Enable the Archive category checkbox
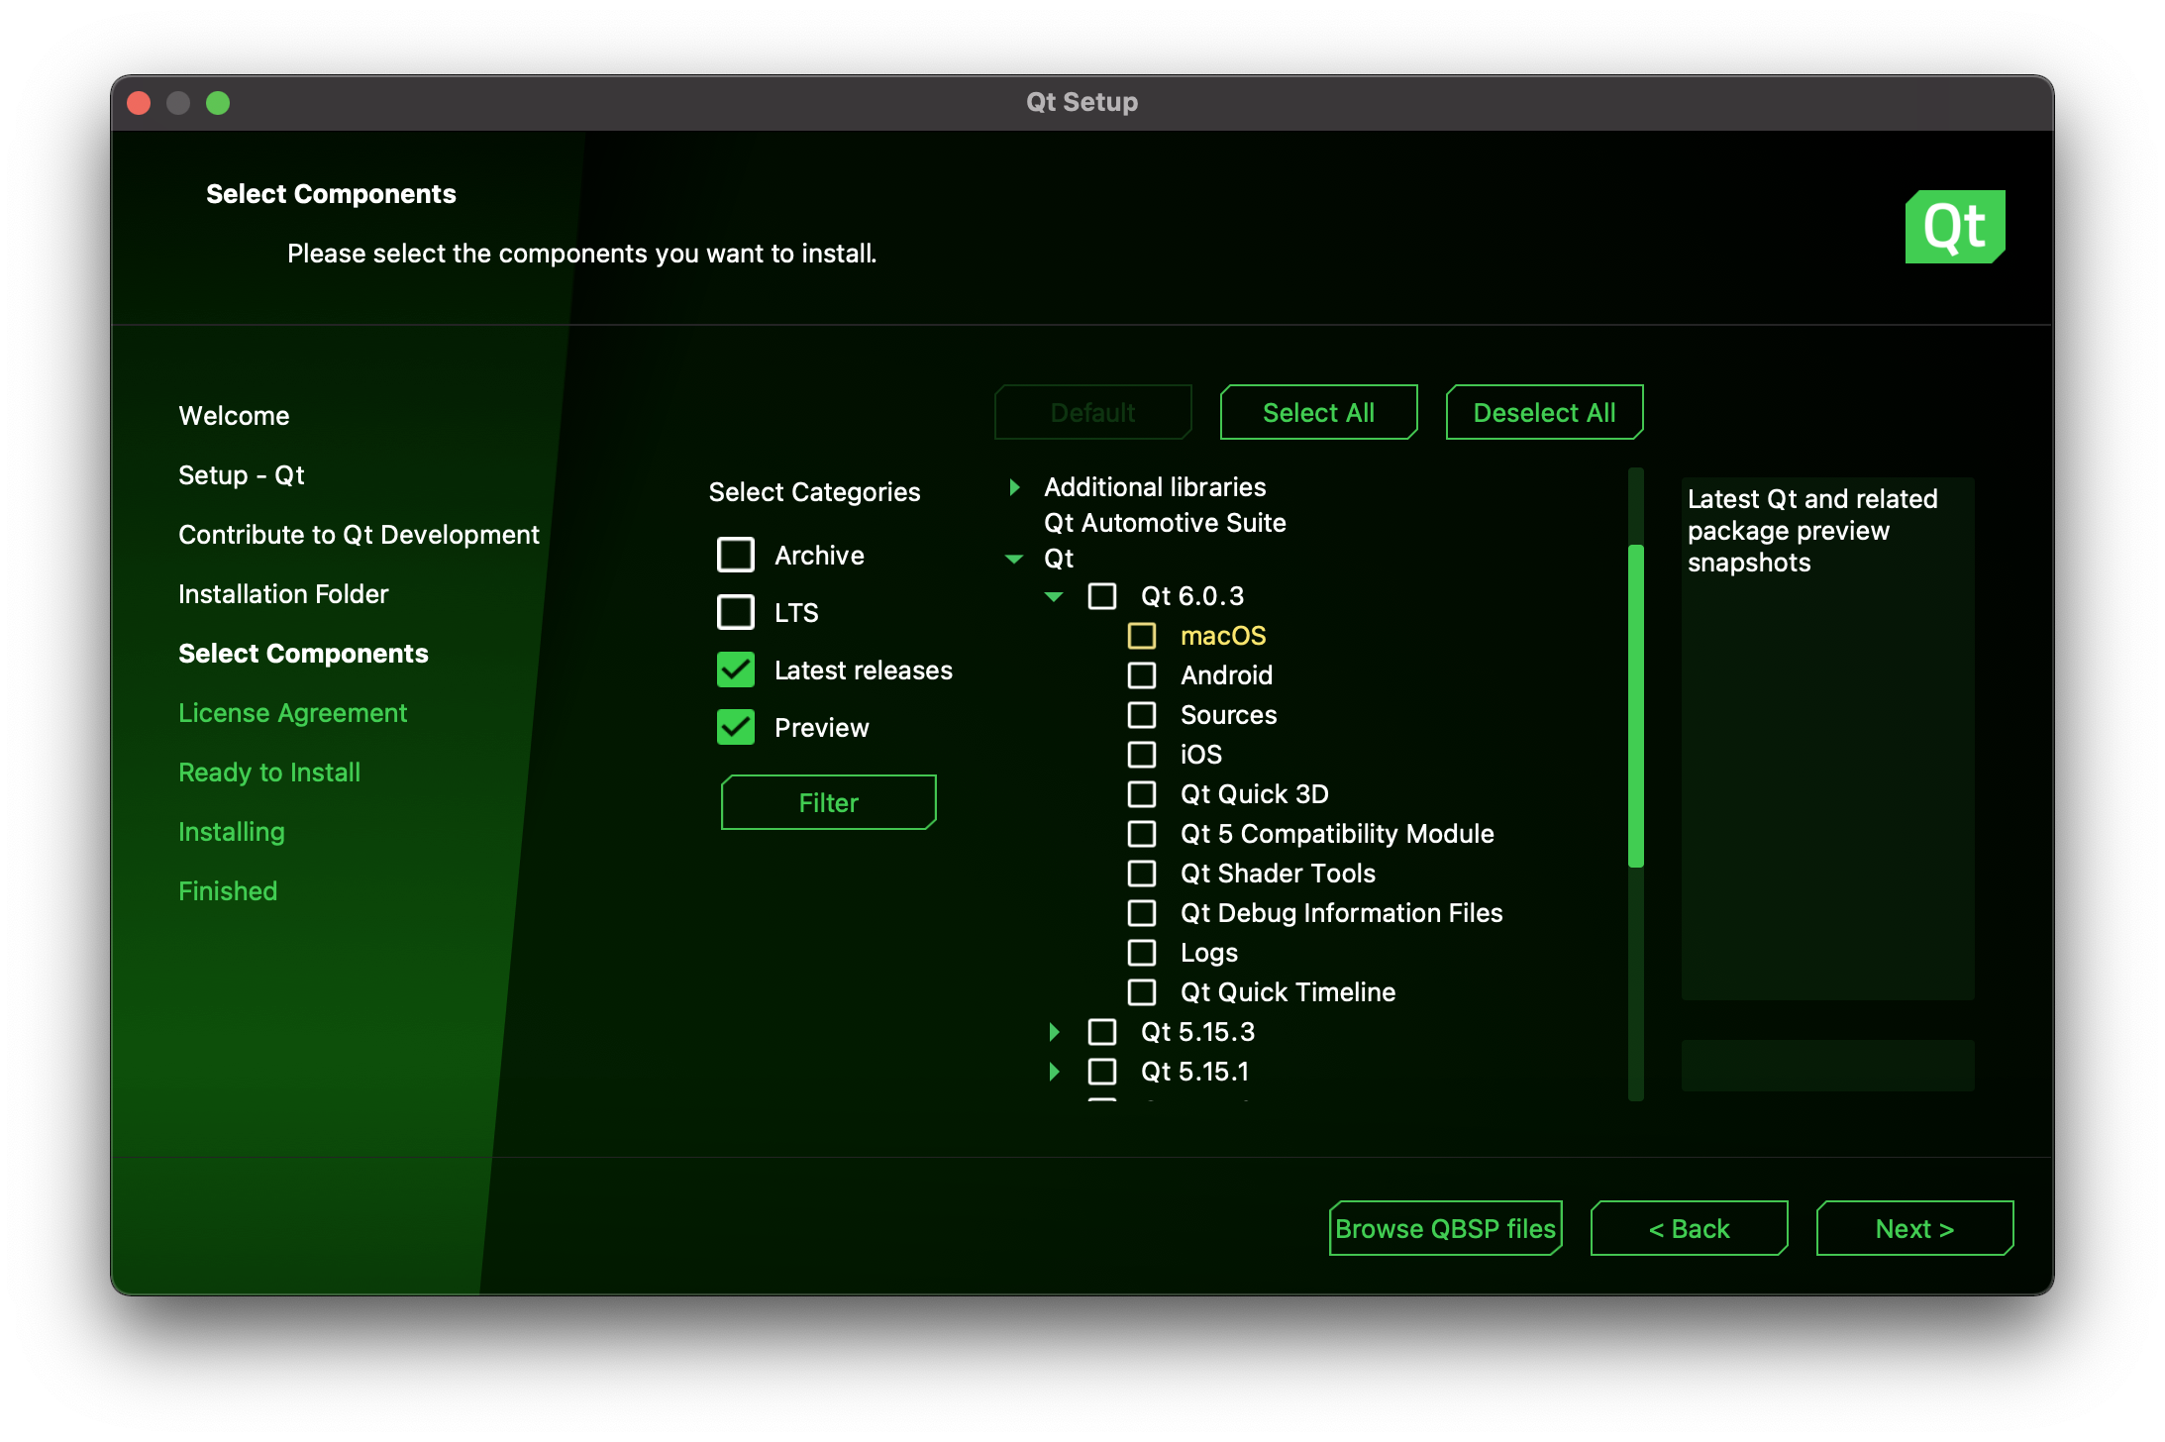Image resolution: width=2165 pixels, height=1442 pixels. pyautogui.click(x=736, y=555)
